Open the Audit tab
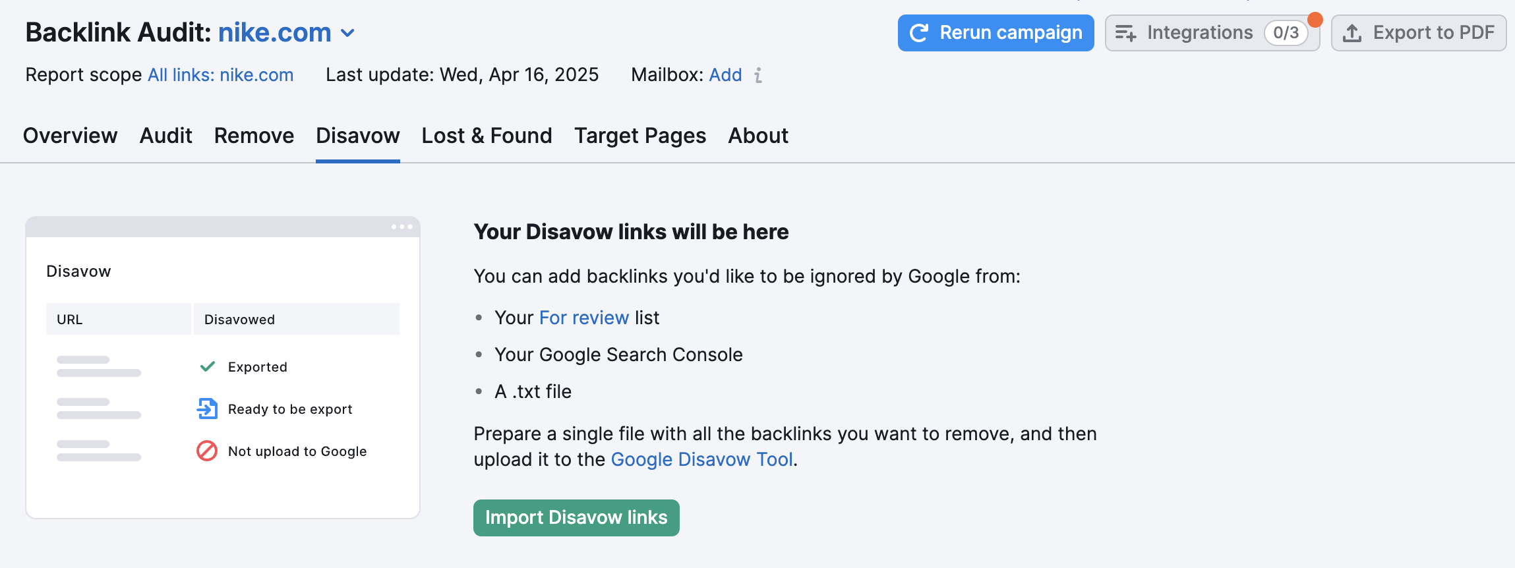Screen dimensions: 1515x568 [x=165, y=136]
